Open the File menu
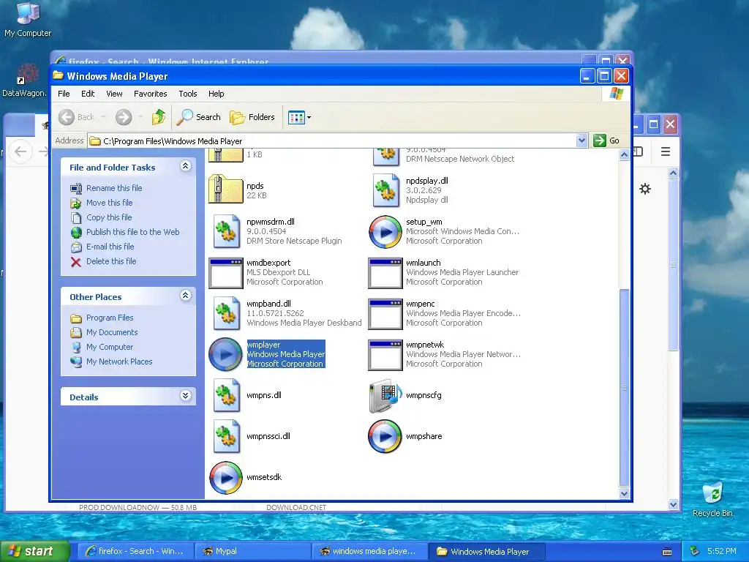The height and width of the screenshot is (562, 749). (64, 94)
